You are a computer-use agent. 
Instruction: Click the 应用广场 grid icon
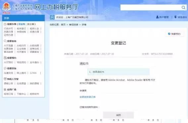[5, 90]
